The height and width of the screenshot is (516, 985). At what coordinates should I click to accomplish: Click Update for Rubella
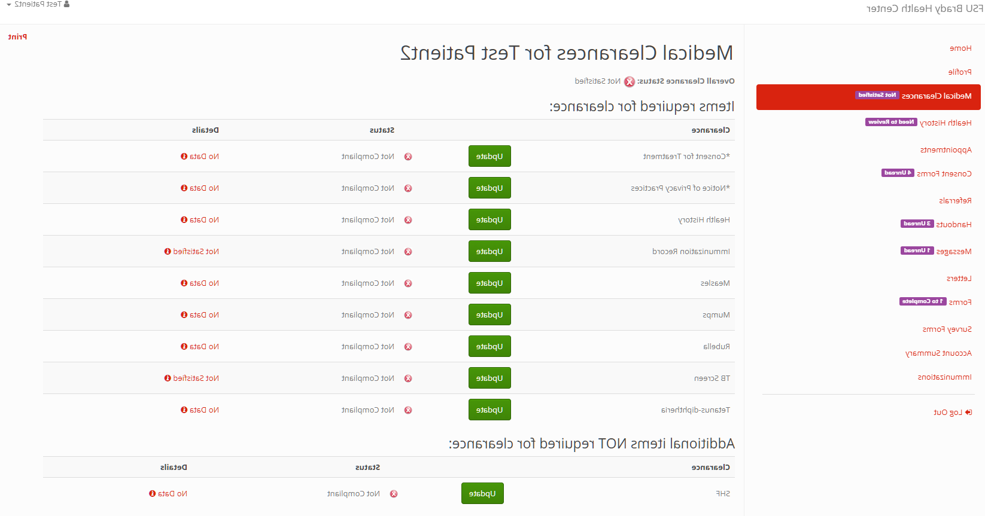tap(490, 346)
